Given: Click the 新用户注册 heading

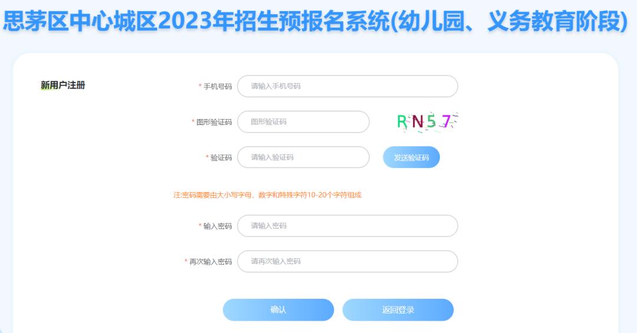Looking at the screenshot, I should pos(63,85).
